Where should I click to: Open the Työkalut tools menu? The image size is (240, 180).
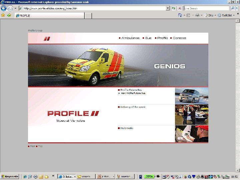226,15
